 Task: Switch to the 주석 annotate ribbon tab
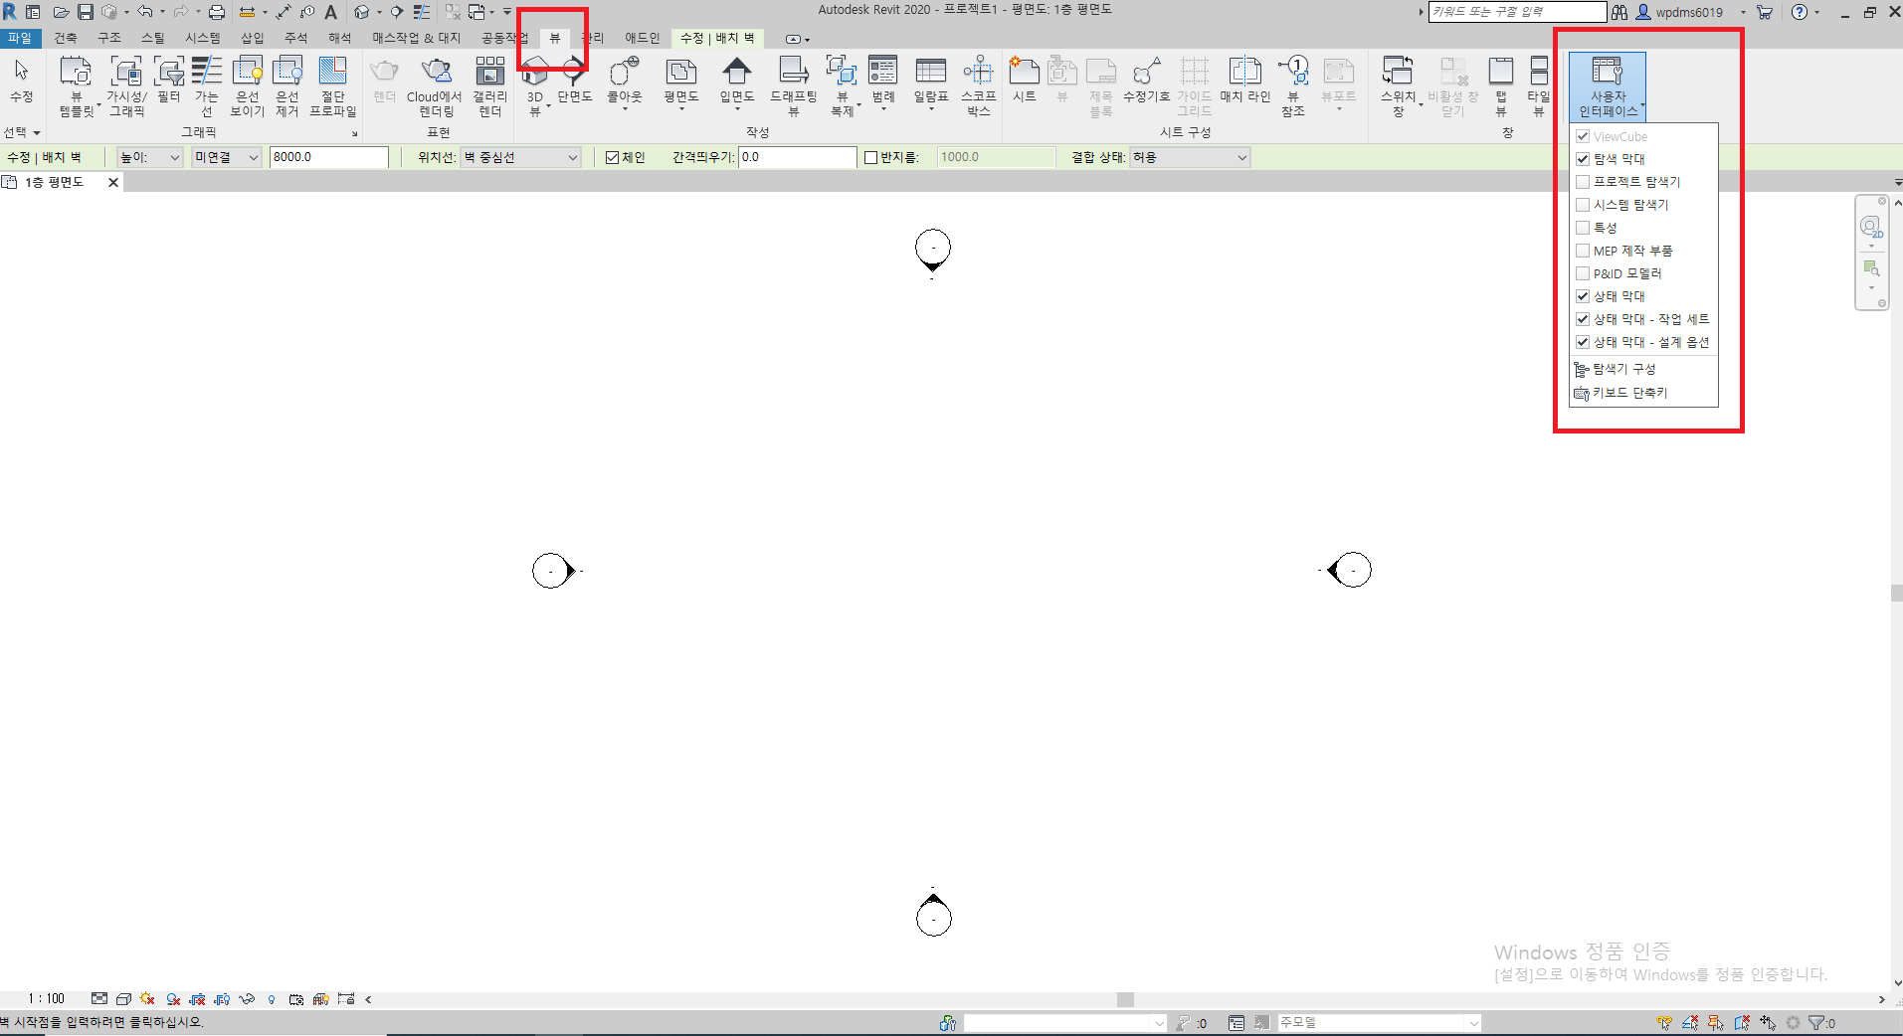click(x=296, y=38)
